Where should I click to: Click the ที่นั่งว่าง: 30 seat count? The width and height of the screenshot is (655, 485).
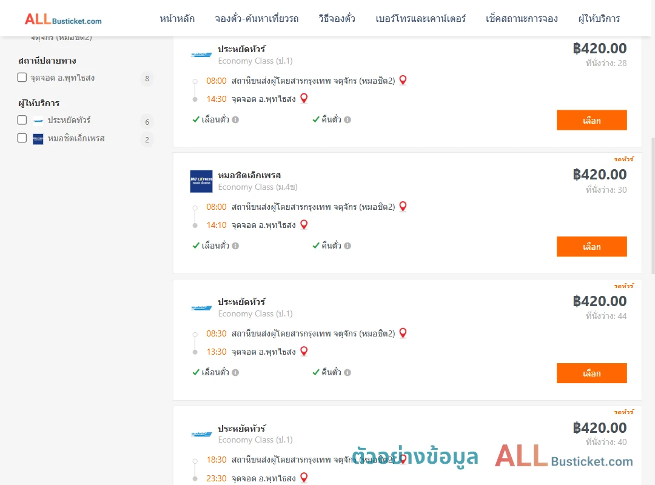click(x=606, y=190)
